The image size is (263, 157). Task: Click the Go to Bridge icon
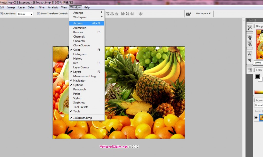pyautogui.click(x=189, y=14)
